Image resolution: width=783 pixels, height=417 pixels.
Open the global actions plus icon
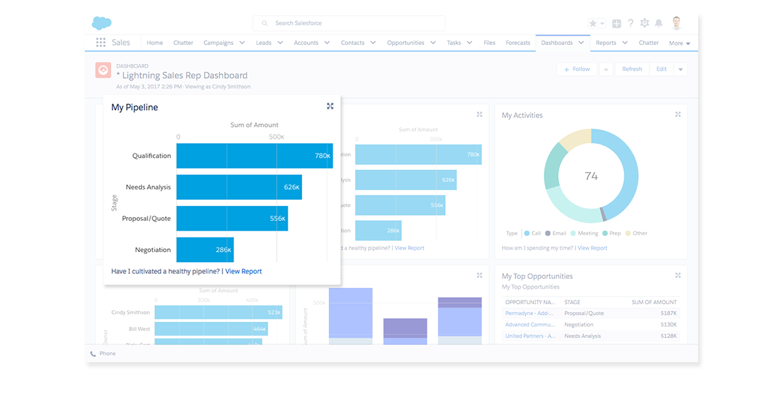click(617, 23)
